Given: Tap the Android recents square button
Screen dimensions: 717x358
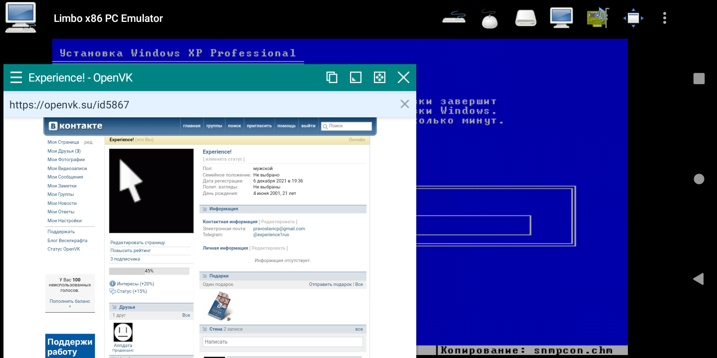Looking at the screenshot, I should [699, 79].
